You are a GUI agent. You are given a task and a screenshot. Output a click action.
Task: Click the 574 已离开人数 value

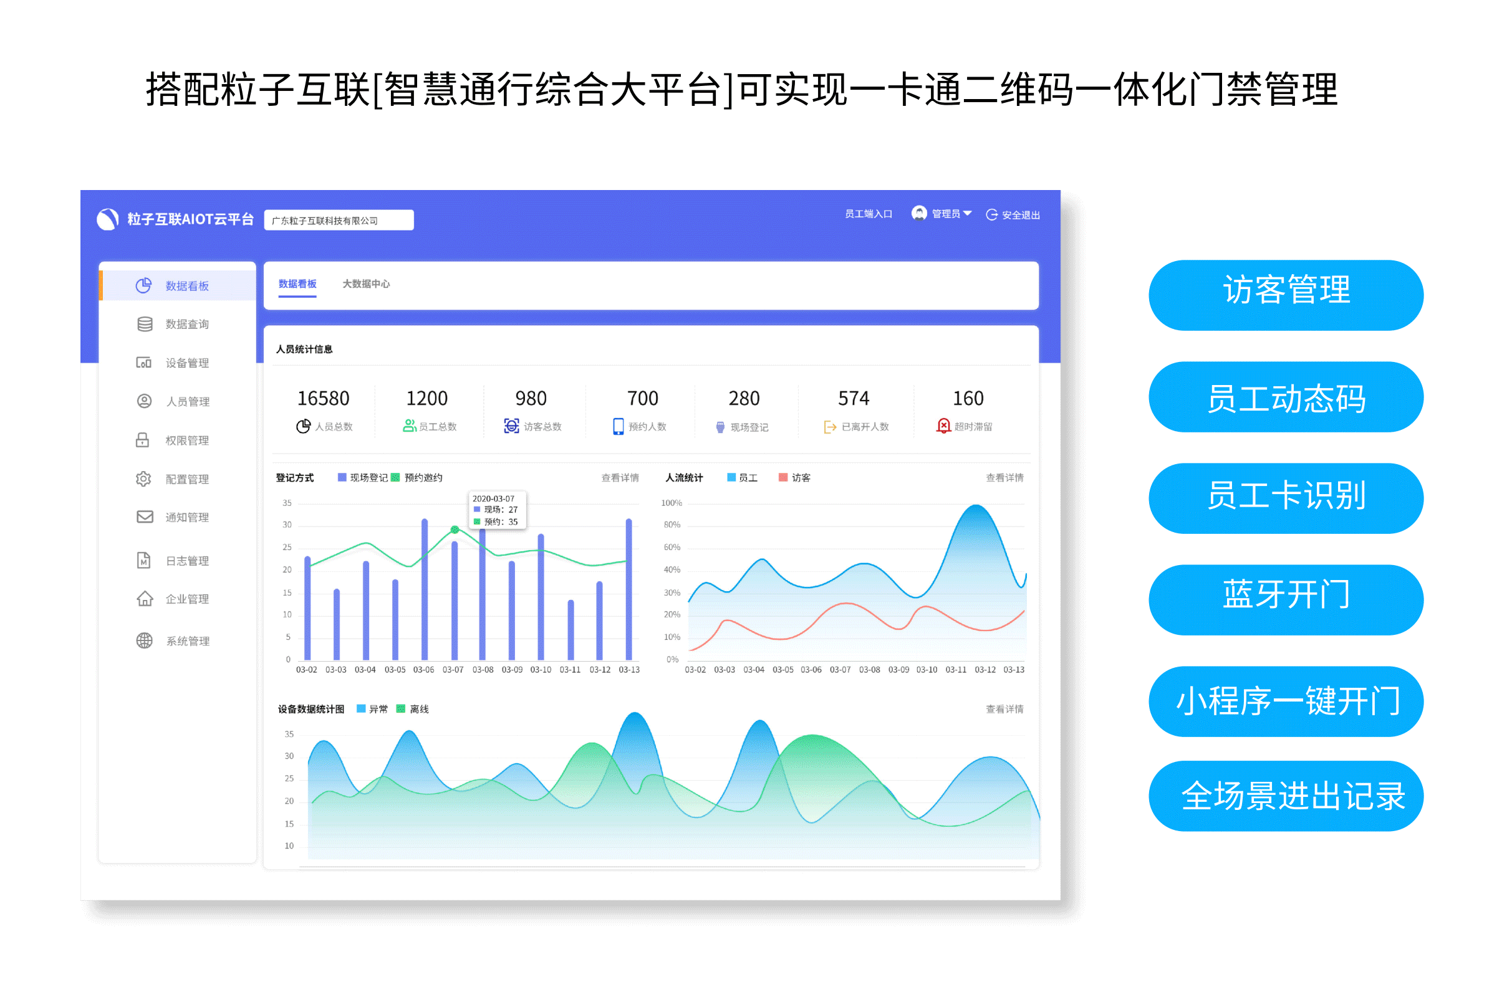pos(854,399)
